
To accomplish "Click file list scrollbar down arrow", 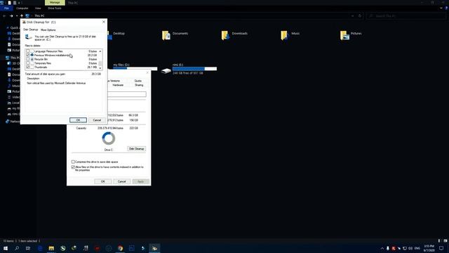I will pos(100,68).
